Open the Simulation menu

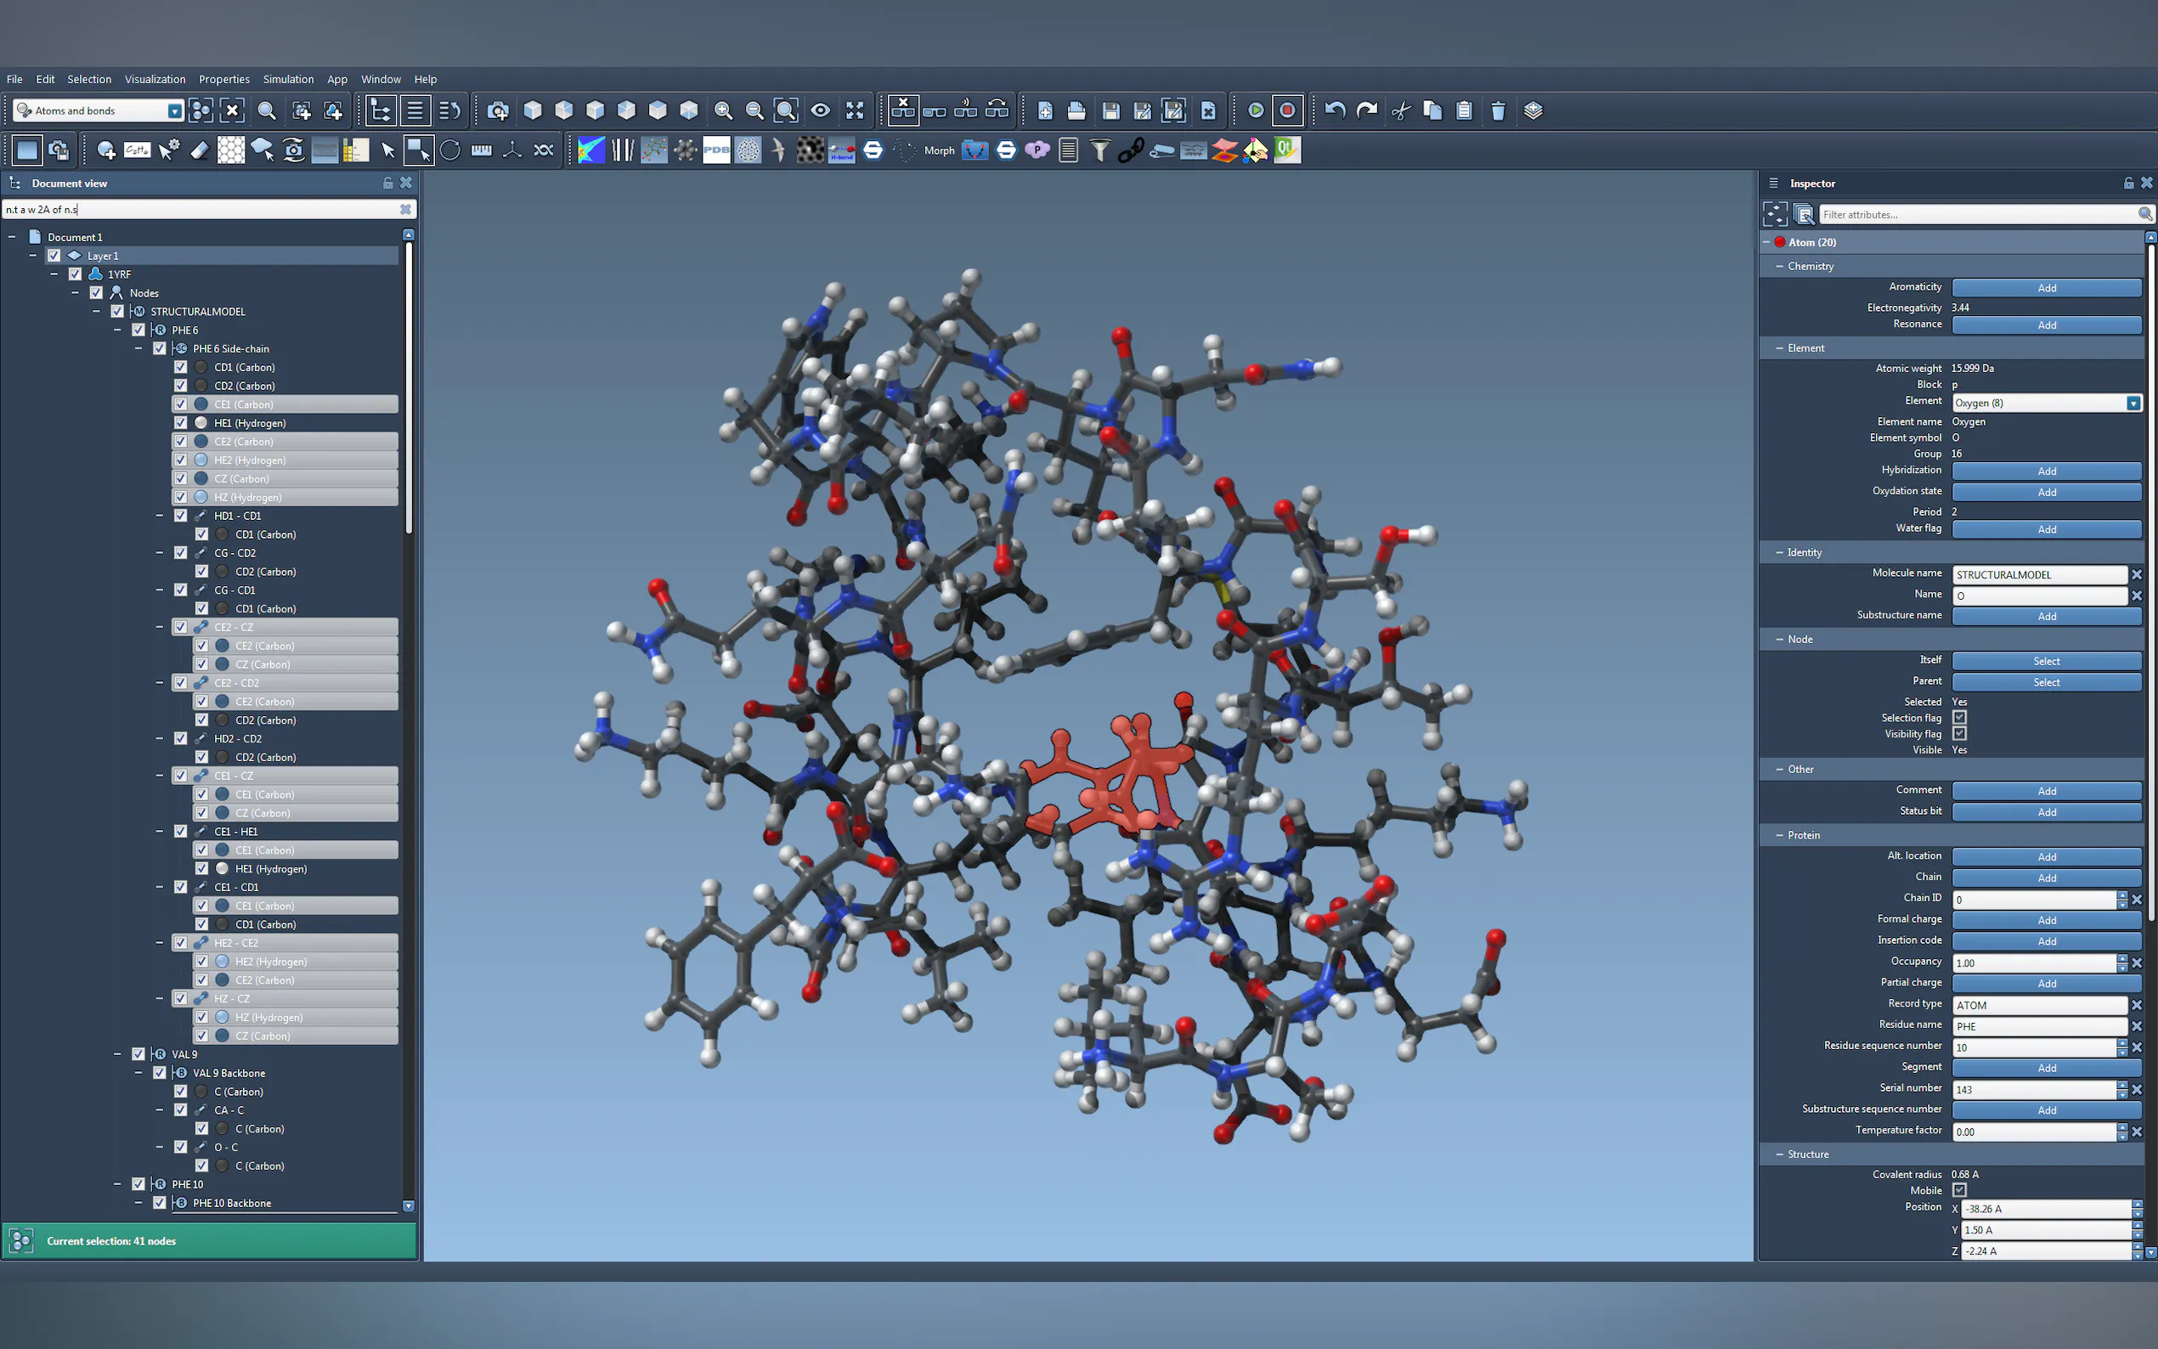pyautogui.click(x=288, y=79)
